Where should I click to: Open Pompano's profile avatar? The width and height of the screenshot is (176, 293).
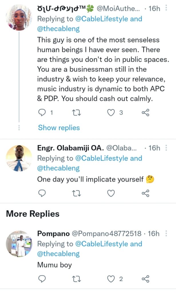(x=19, y=244)
